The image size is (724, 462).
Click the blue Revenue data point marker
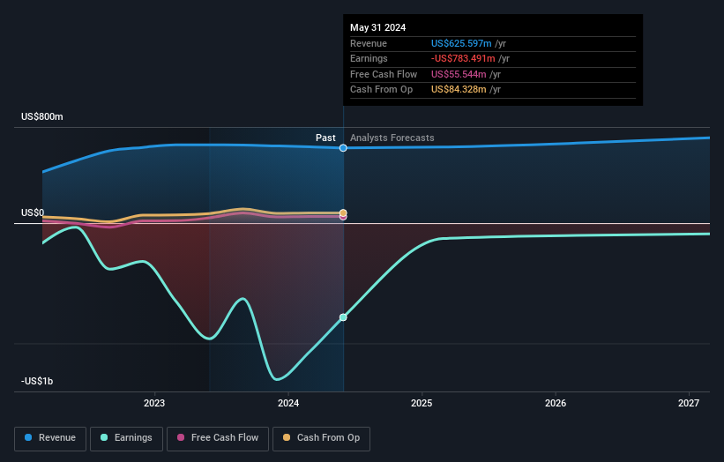(343, 148)
